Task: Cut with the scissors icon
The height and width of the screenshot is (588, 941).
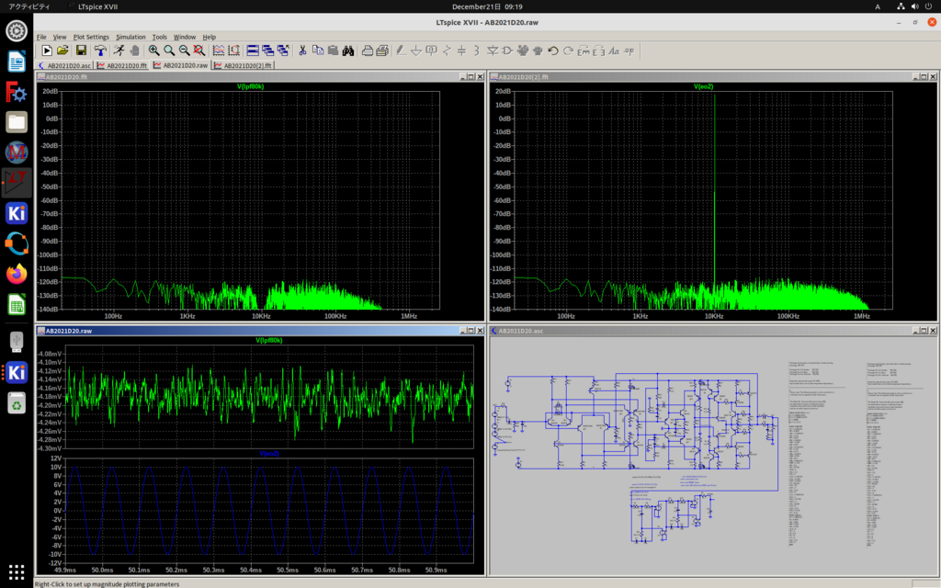Action: click(302, 51)
